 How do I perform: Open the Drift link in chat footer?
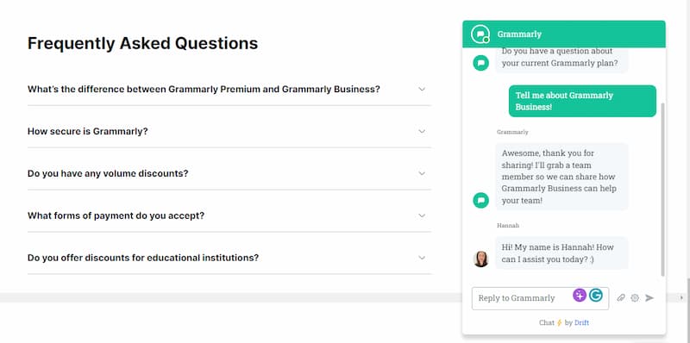pyautogui.click(x=581, y=323)
